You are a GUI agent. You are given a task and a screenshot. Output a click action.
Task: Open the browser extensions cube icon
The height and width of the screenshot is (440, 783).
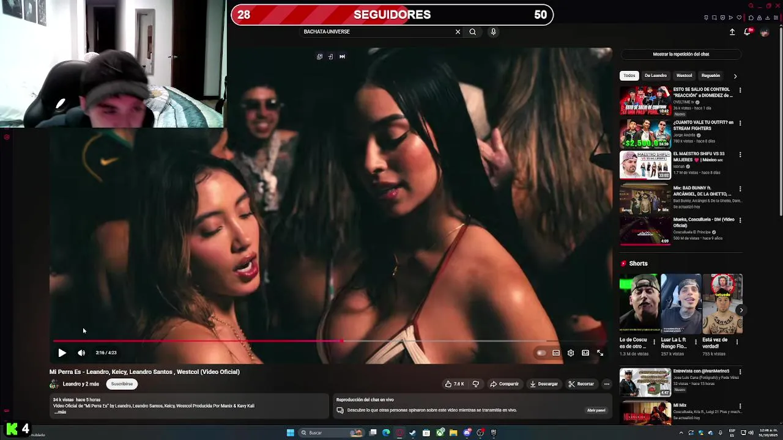[751, 18]
